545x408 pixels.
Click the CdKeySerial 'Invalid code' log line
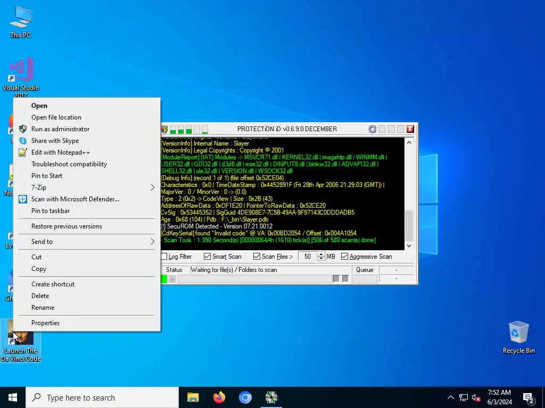click(x=259, y=233)
